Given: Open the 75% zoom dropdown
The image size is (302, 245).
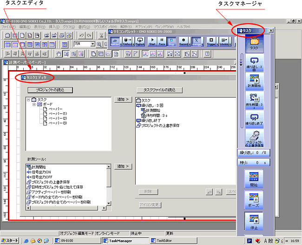Looking at the screenshot, I should tap(93, 44).
